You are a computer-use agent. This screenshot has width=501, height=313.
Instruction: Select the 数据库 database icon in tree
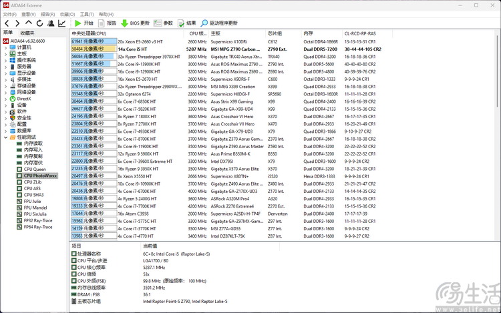click(13, 131)
